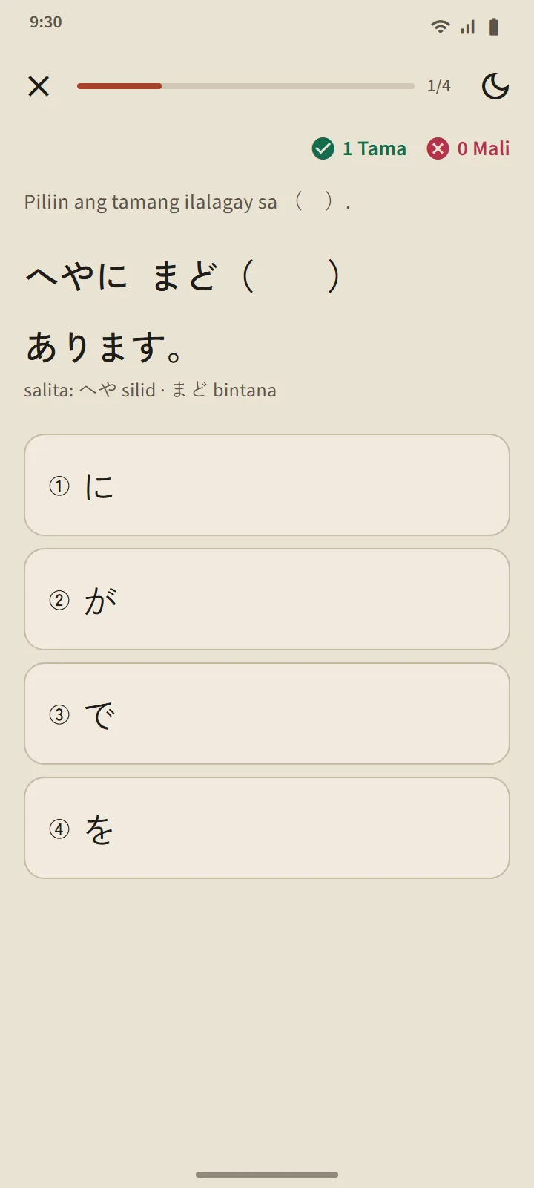This screenshot has height=1188, width=534.
Task: Tap the green checkmark Tama icon
Action: tap(323, 148)
